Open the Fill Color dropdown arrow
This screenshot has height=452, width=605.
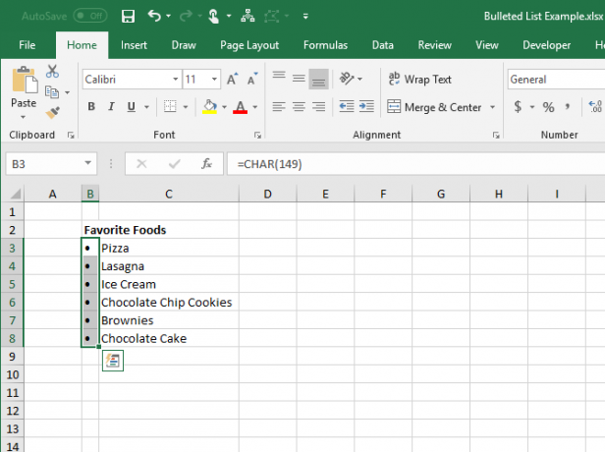coord(225,107)
